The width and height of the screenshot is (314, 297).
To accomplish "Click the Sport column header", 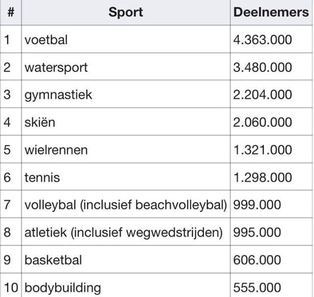I will pyautogui.click(x=126, y=12).
